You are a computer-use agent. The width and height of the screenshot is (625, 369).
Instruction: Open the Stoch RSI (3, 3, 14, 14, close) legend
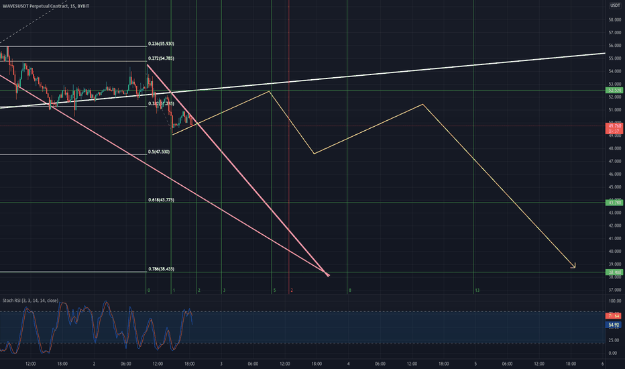pos(30,301)
